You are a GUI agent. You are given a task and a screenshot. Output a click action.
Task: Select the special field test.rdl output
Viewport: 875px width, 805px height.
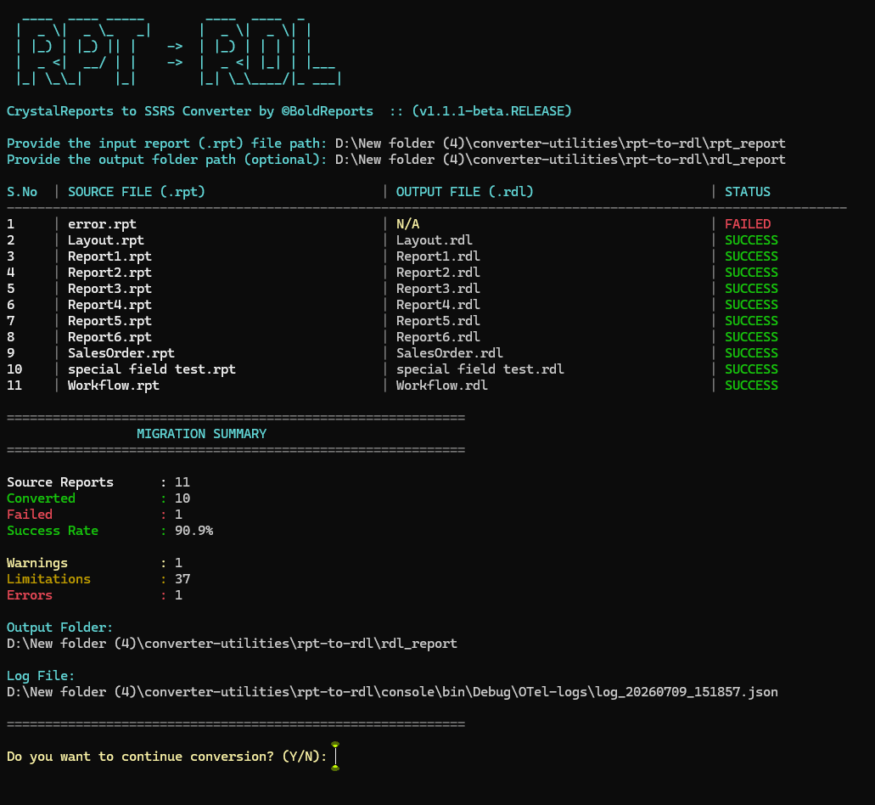coord(480,369)
